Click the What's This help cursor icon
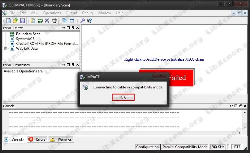Image resolution: width=250 pixels, height=153 pixels. pos(89,21)
